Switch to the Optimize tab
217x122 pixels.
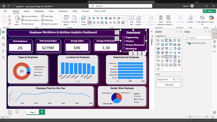(63, 11)
